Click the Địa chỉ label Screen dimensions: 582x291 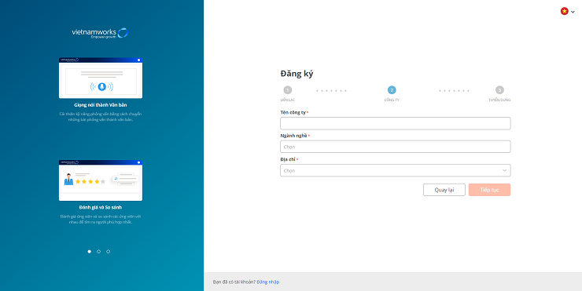tap(288, 159)
